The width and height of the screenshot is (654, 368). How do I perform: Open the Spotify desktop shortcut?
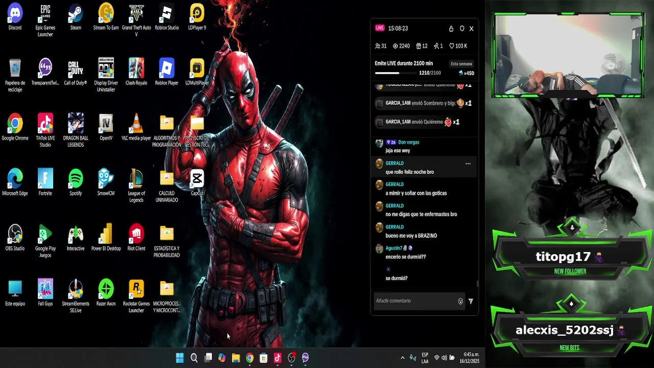pyautogui.click(x=76, y=183)
